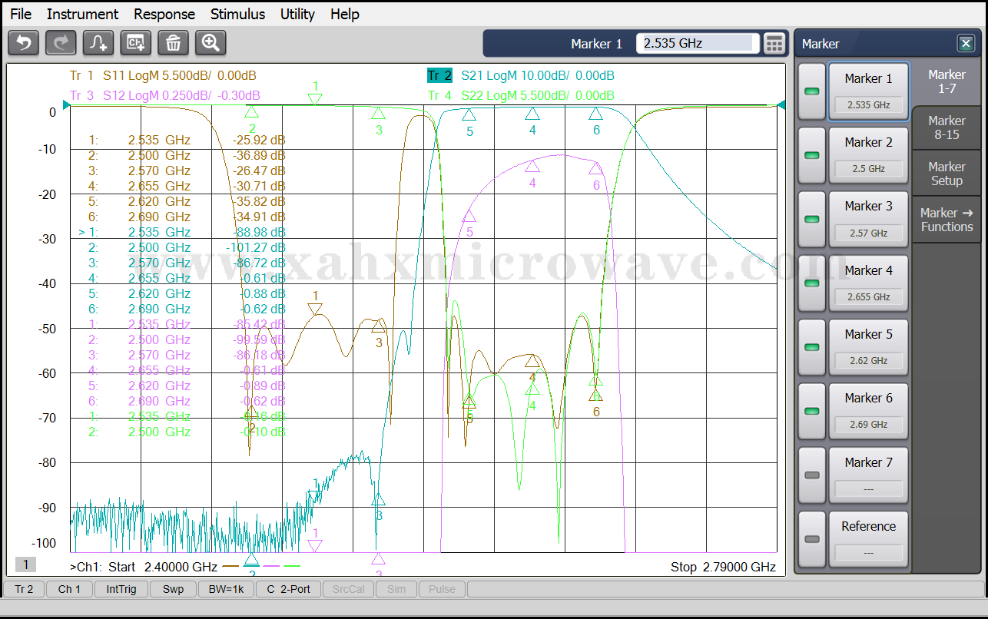
Task: Switch to the Marker 8-15 tab
Action: coord(946,127)
